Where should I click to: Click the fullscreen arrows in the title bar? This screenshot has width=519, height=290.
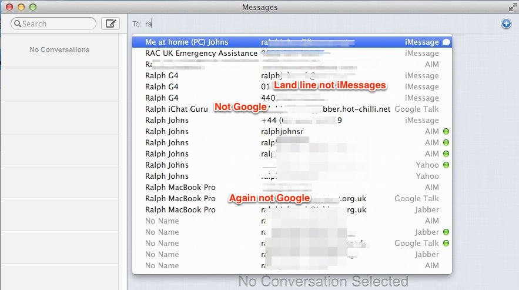click(513, 7)
